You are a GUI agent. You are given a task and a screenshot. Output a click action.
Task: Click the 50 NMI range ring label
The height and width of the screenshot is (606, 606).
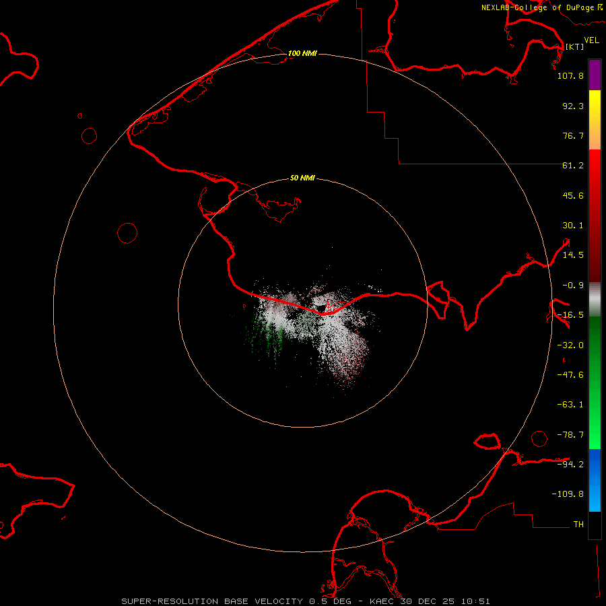tap(302, 178)
